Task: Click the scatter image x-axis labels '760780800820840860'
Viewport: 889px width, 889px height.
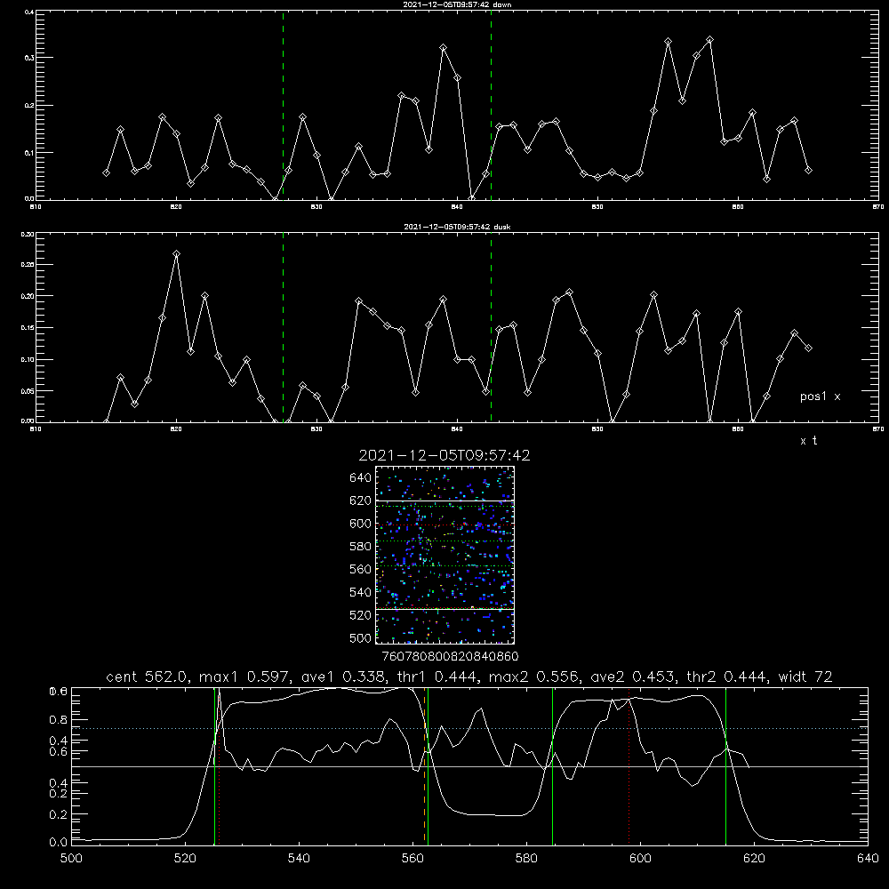Action: tap(450, 657)
